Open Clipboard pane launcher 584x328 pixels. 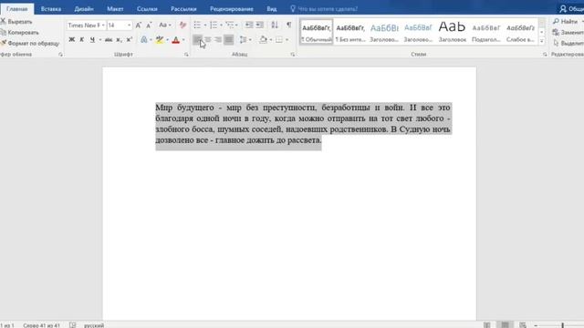[x=60, y=55]
